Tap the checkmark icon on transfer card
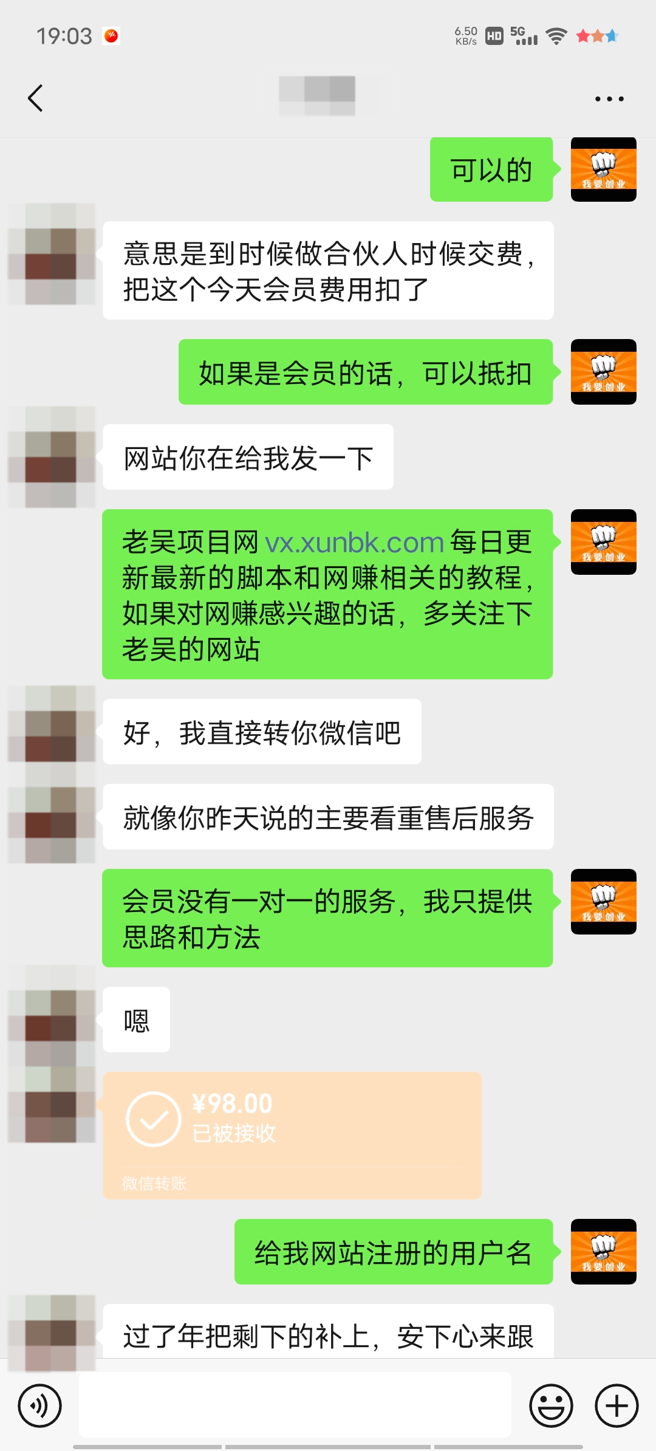The height and width of the screenshot is (1451, 656). pos(153,1119)
